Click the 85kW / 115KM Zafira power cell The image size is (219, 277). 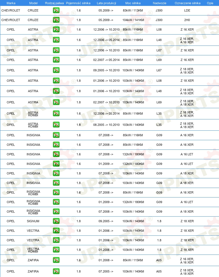pyautogui.click(x=133, y=260)
